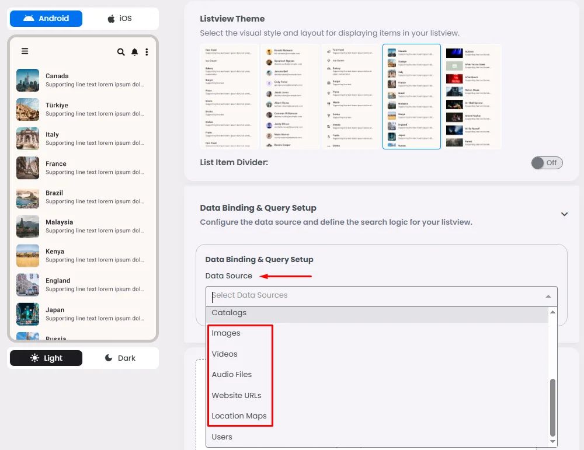Open the Türkiye list item
Image resolution: width=584 pixels, height=450 pixels.
pos(82,109)
